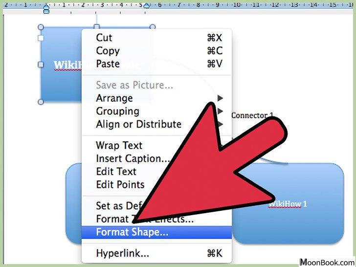Grab the top-left round resize handle

pyautogui.click(x=41, y=27)
